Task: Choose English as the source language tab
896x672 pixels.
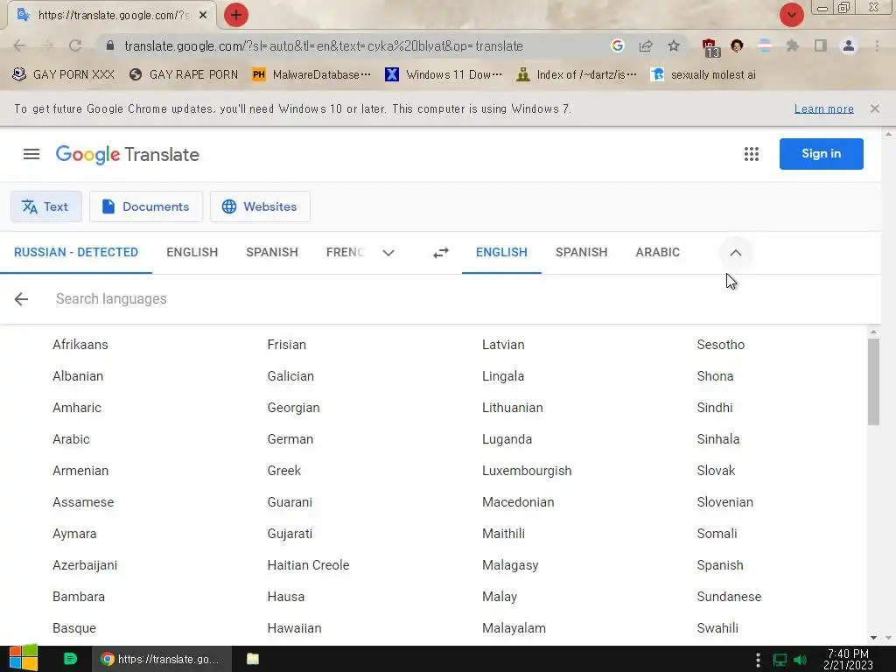Action: (x=192, y=252)
